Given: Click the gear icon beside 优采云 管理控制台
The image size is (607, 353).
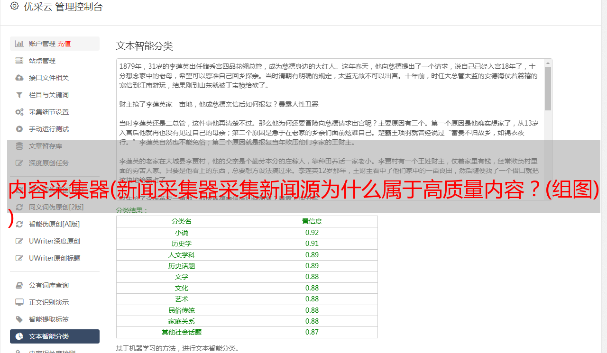Looking at the screenshot, I should tap(14, 6).
